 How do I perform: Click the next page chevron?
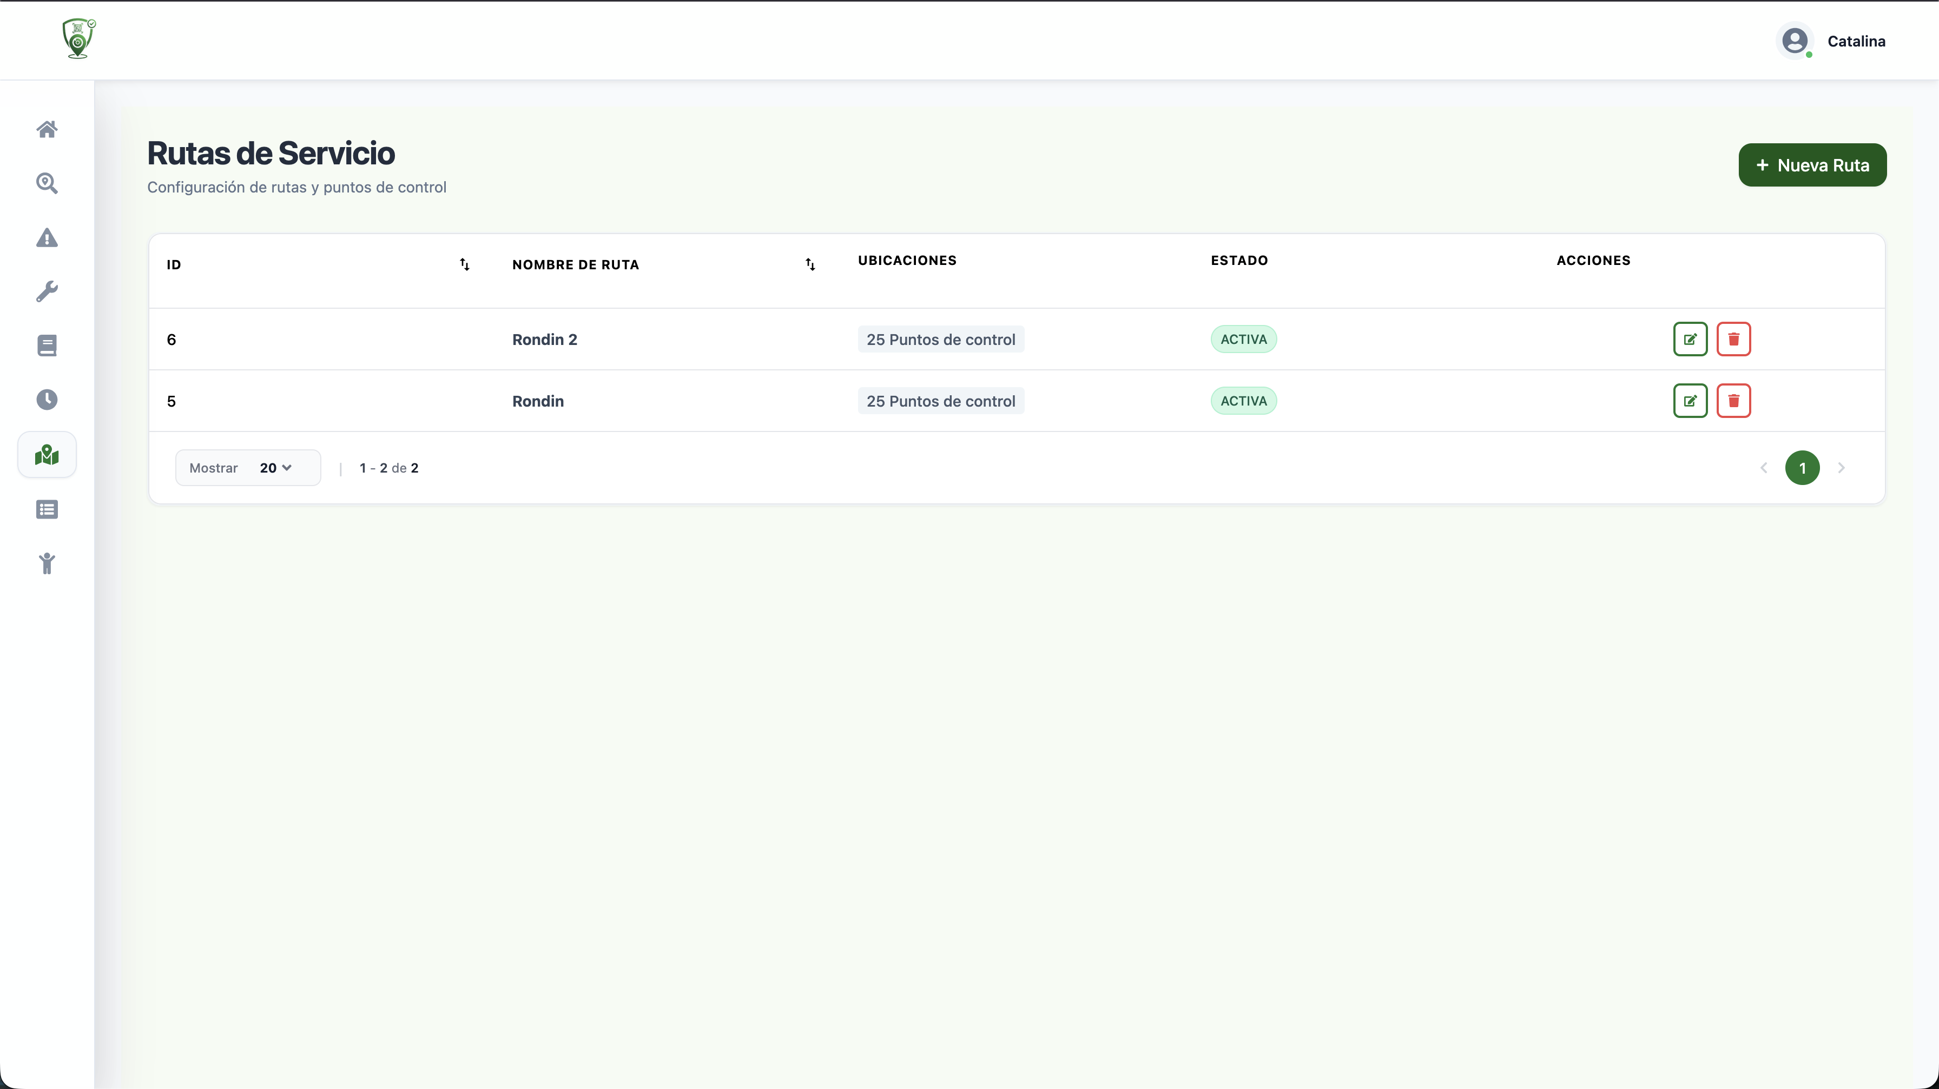coord(1841,468)
